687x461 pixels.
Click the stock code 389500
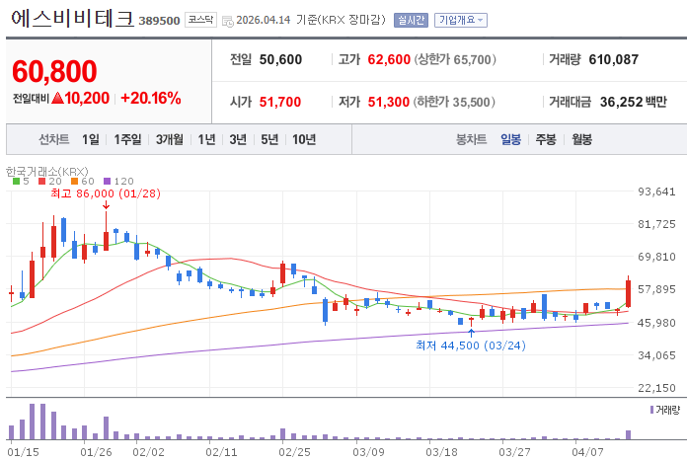tap(159, 21)
